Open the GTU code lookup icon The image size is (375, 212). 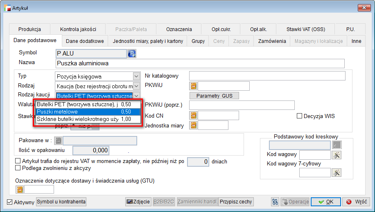tap(20, 189)
